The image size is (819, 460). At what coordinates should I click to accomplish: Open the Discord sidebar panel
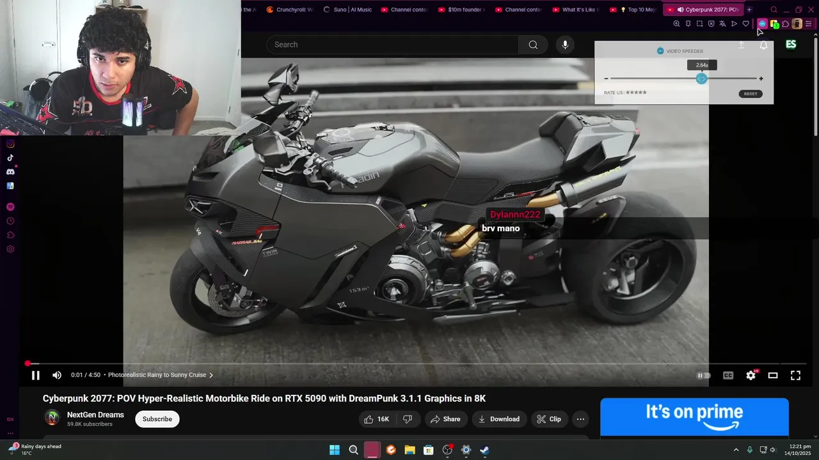coord(10,172)
